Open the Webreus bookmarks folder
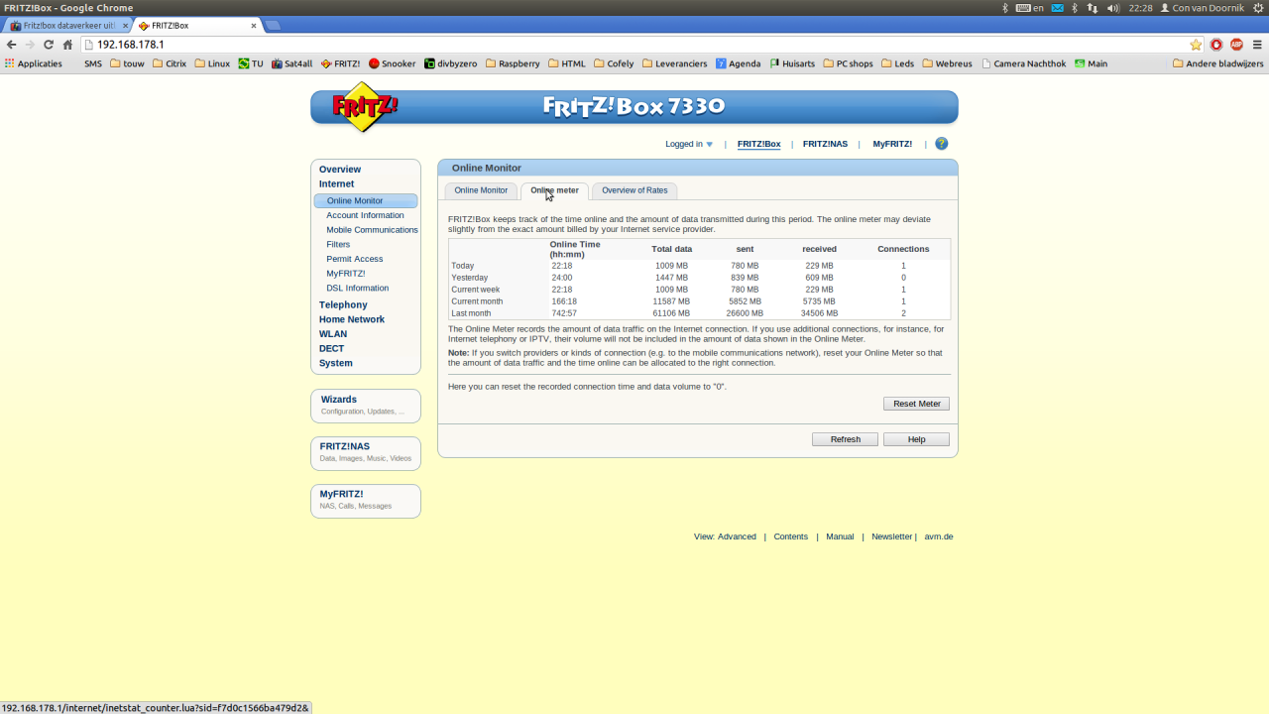Image resolution: width=1269 pixels, height=714 pixels. 947,63
